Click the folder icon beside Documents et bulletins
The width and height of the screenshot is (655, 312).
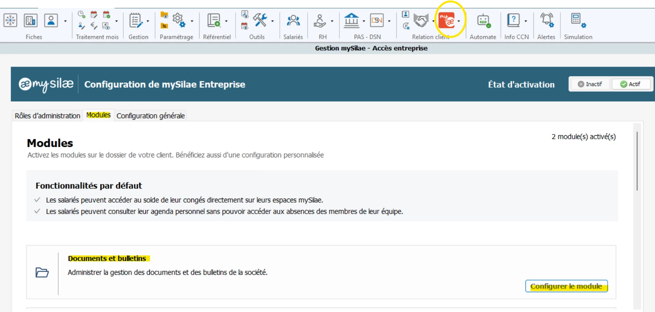[x=42, y=272]
